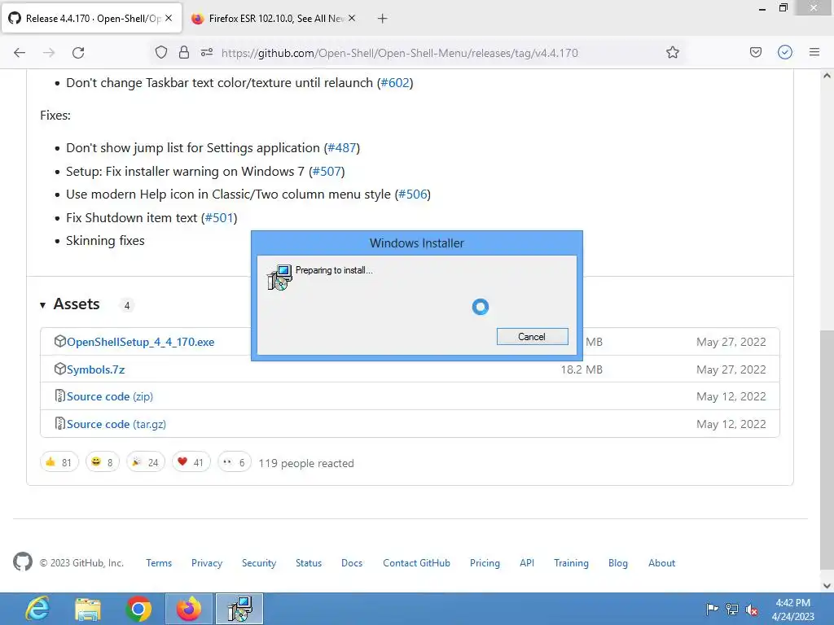Click the '18.2 MB' size text

tap(582, 370)
